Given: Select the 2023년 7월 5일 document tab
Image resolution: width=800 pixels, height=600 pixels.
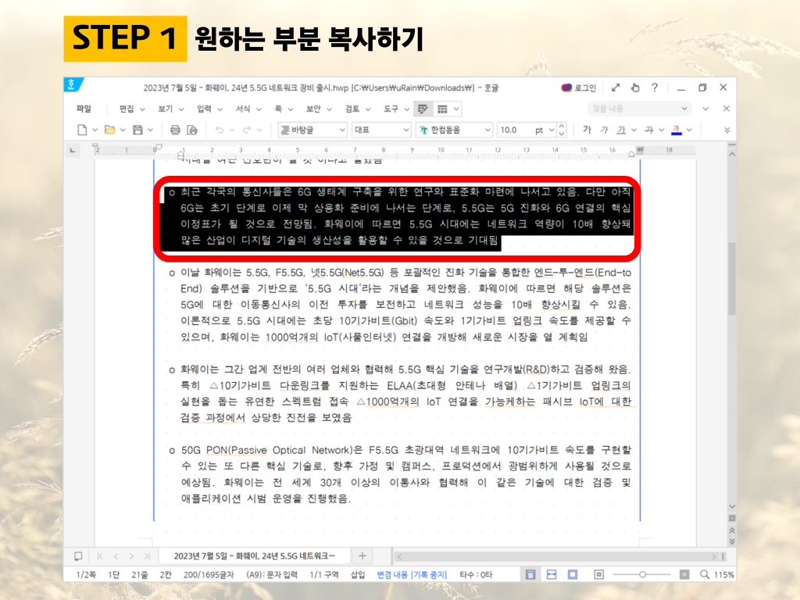Looking at the screenshot, I should 254,556.
